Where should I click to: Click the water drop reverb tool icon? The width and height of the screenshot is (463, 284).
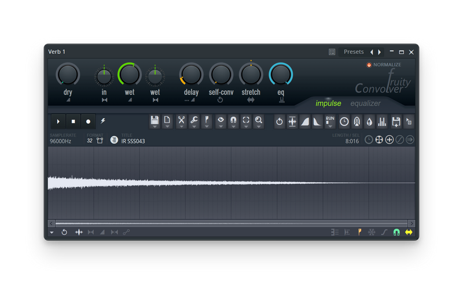[x=369, y=121]
